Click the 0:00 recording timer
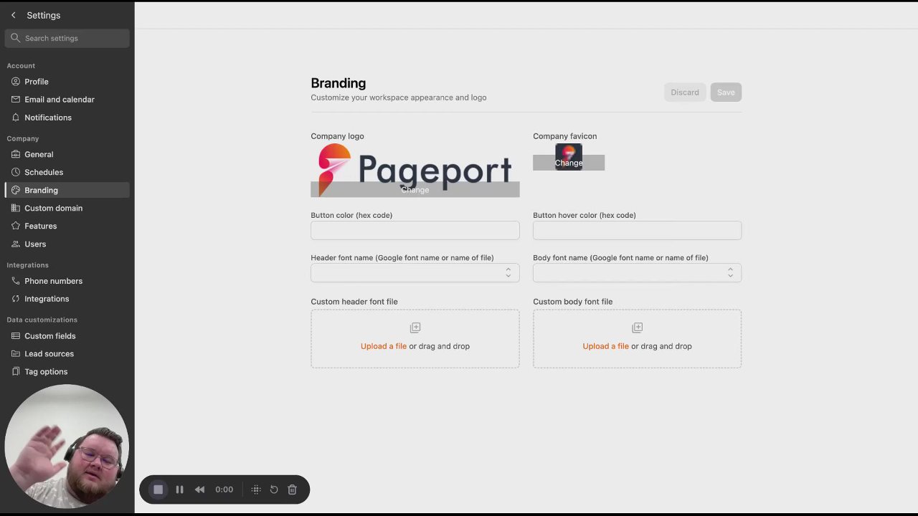918x516 pixels. [224, 489]
